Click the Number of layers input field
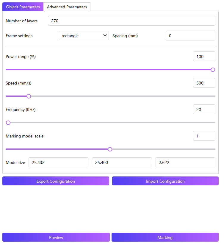 (x=131, y=21)
